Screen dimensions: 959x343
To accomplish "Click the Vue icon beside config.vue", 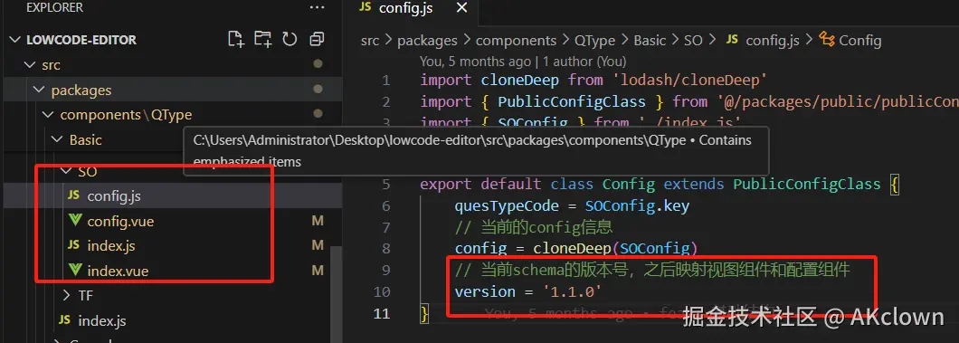I will pyautogui.click(x=74, y=221).
